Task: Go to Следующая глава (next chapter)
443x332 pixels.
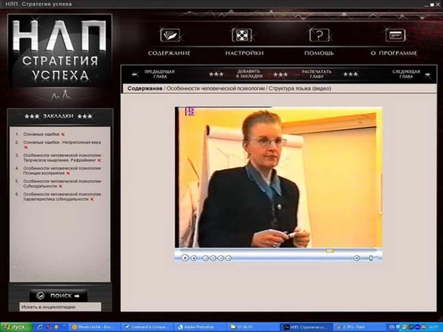Action: point(406,74)
